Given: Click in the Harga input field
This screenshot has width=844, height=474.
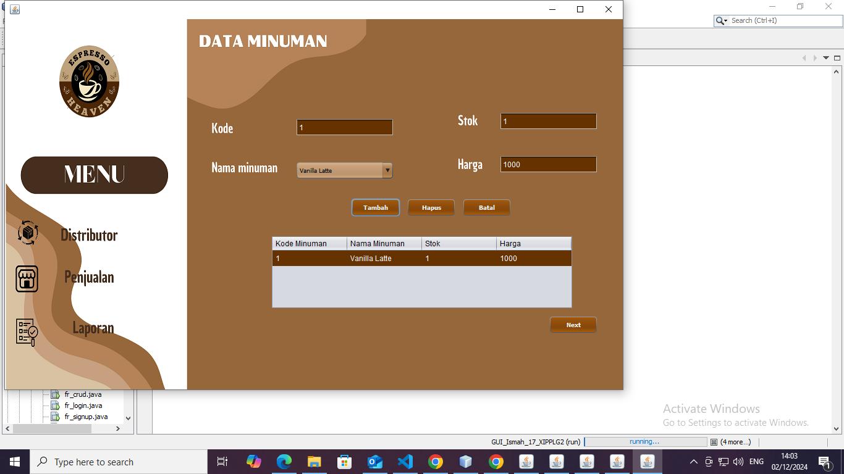Looking at the screenshot, I should tap(548, 165).
